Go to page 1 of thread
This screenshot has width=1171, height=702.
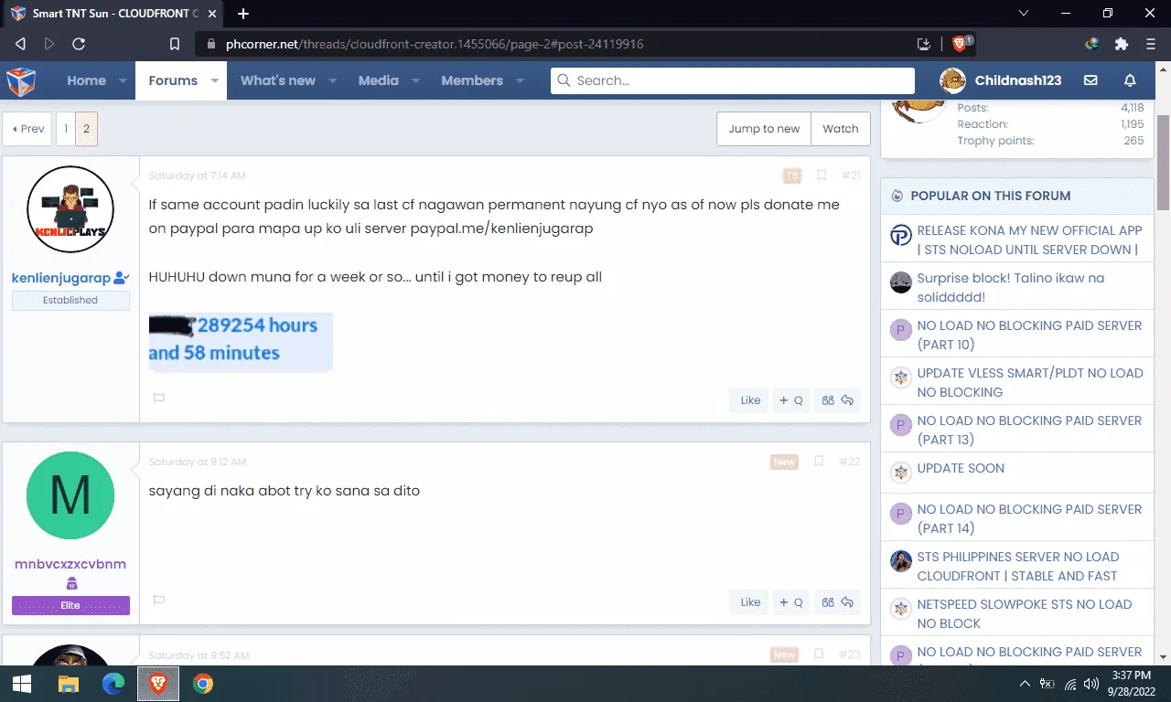click(x=66, y=129)
